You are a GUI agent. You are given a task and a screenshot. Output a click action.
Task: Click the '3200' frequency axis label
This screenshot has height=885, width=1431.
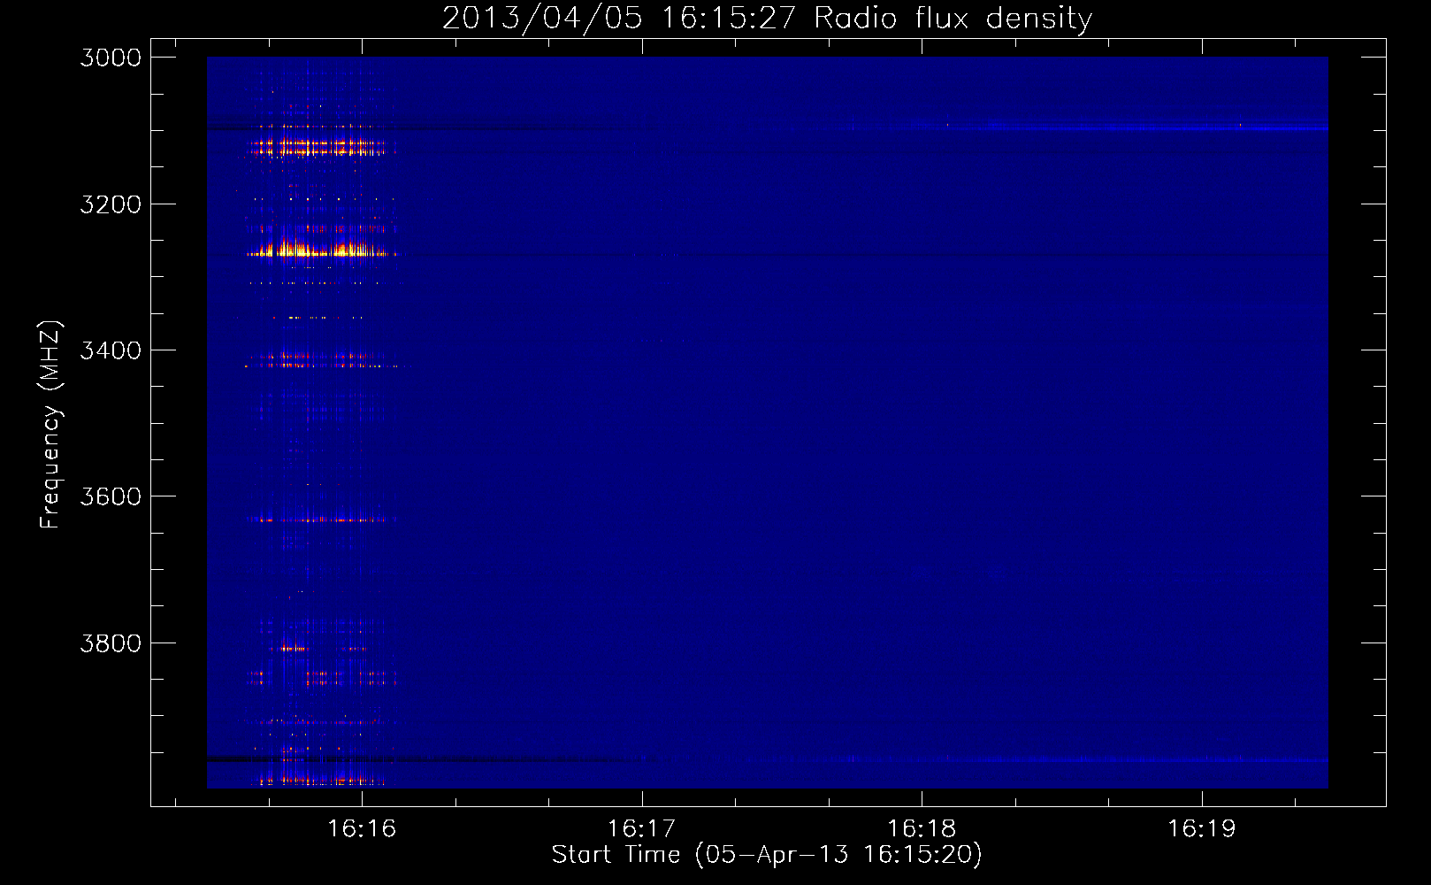[111, 204]
